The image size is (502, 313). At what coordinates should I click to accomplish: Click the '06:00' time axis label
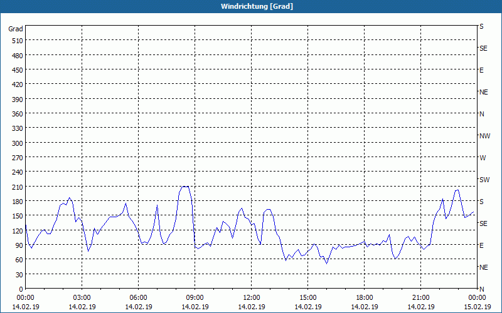tap(138, 298)
